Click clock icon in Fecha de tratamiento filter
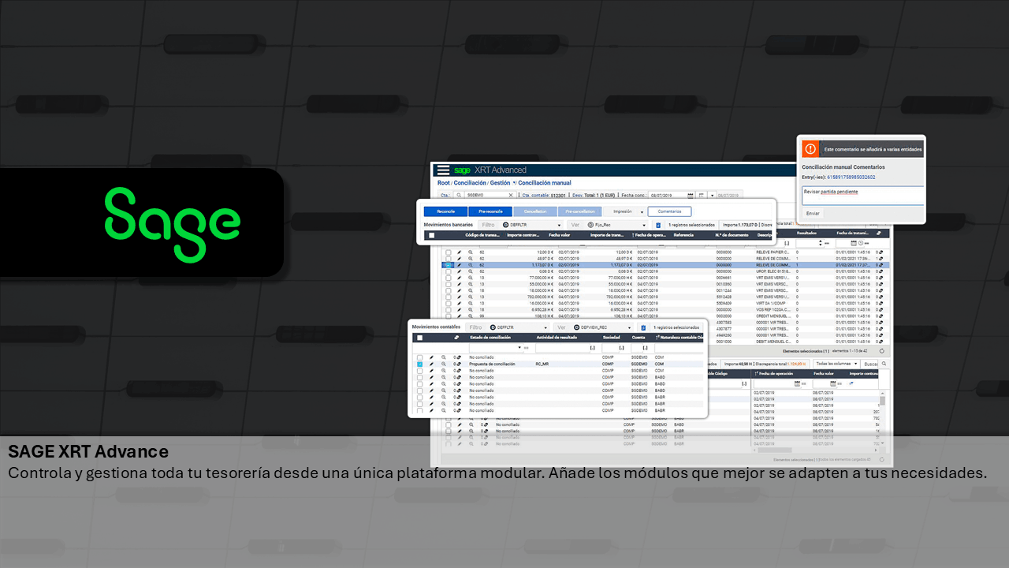This screenshot has width=1009, height=568. click(x=861, y=243)
